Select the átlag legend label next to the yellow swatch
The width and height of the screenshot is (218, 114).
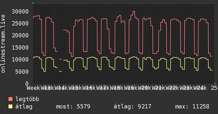[x=24, y=107]
